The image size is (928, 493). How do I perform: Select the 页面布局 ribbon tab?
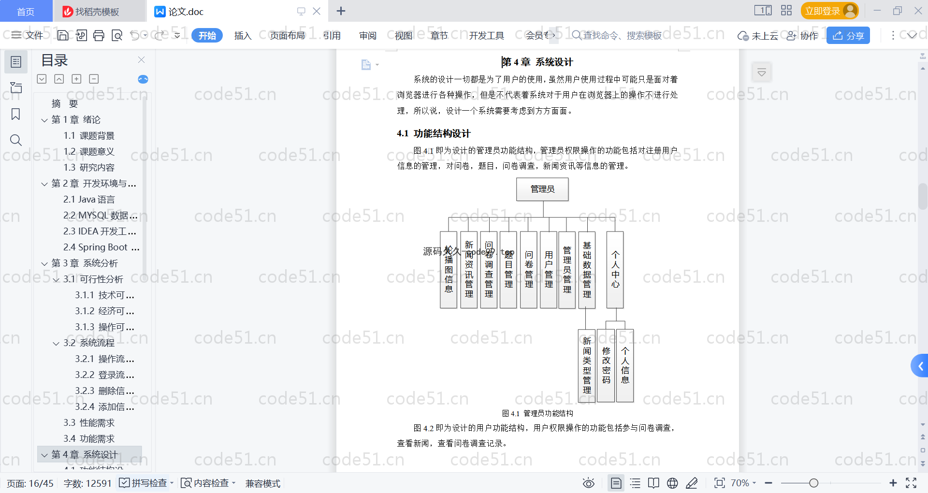click(287, 35)
